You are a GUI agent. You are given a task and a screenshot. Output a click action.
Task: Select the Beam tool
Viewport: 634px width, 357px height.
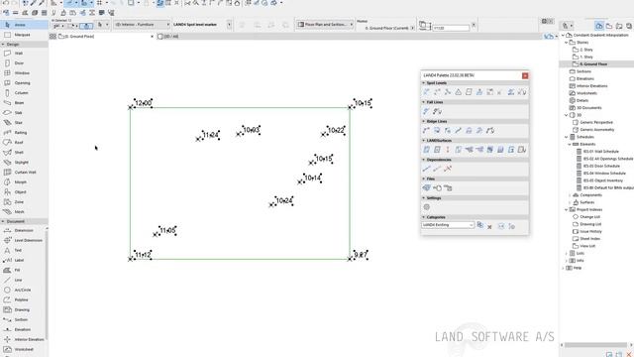click(24, 103)
